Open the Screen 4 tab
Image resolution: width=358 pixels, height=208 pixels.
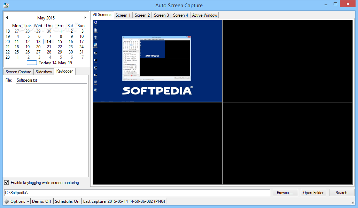click(181, 15)
